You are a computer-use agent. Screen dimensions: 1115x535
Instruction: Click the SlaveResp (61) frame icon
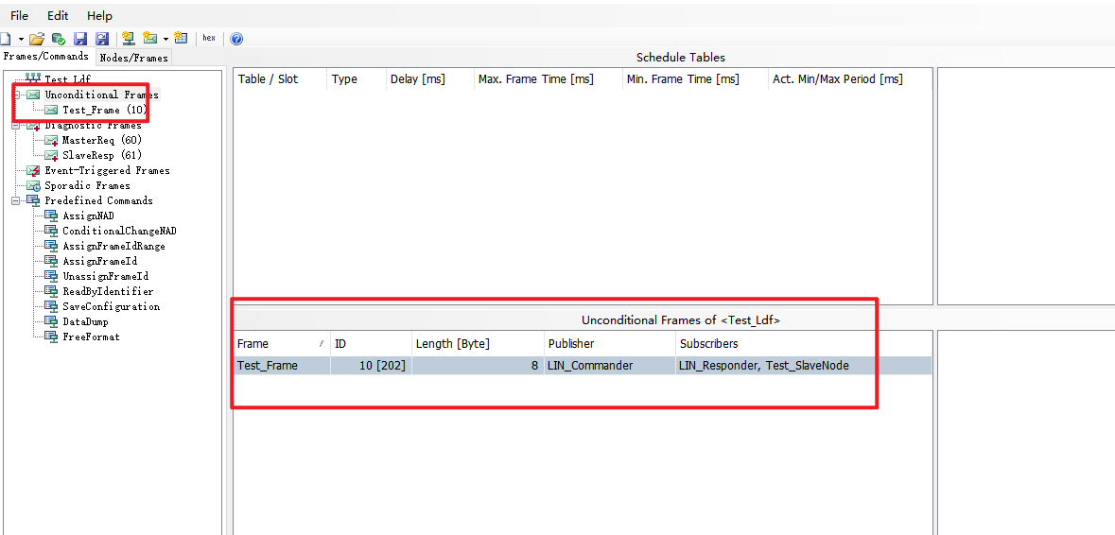click(x=51, y=156)
